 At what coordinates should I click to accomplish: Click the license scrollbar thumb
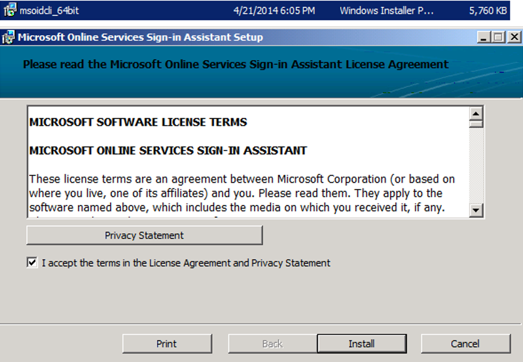[476, 122]
